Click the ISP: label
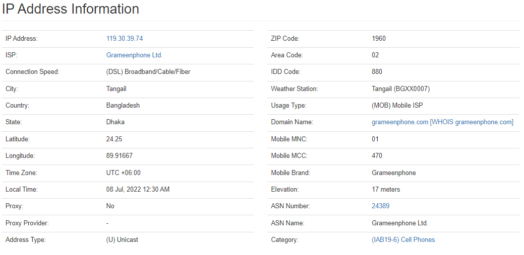Image resolution: width=524 pixels, height=255 pixels. click(x=12, y=55)
